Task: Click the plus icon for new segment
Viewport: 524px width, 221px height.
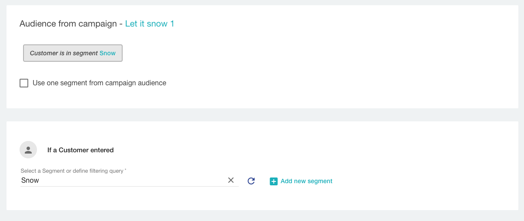Action: click(274, 181)
